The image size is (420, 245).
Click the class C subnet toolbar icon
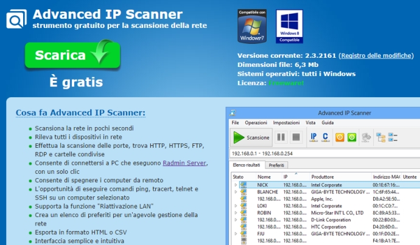pos(325,137)
